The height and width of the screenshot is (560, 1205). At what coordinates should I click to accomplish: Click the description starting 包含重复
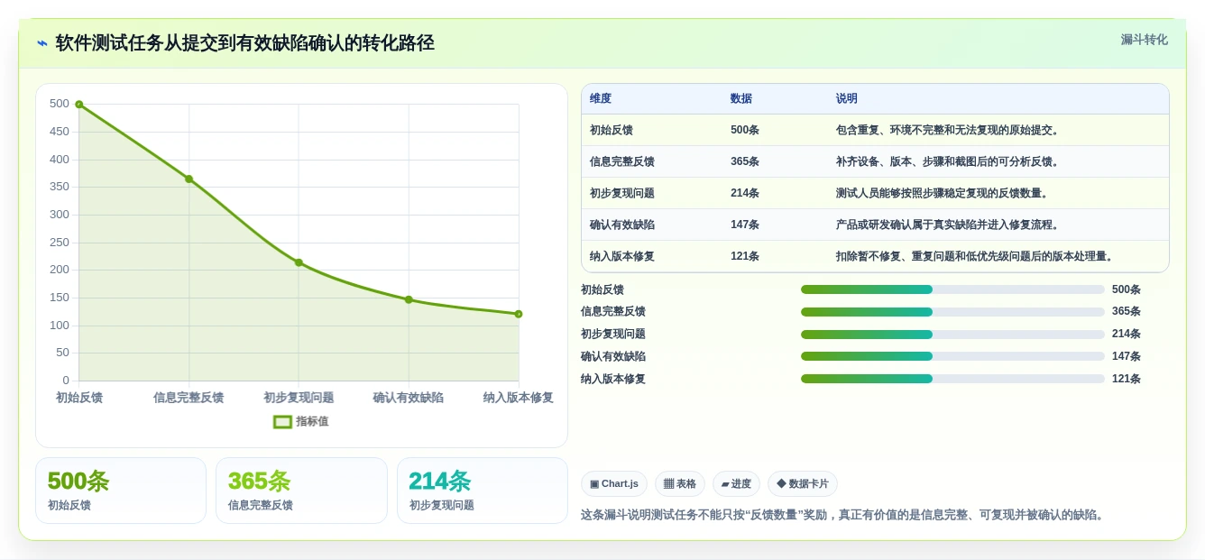click(949, 130)
